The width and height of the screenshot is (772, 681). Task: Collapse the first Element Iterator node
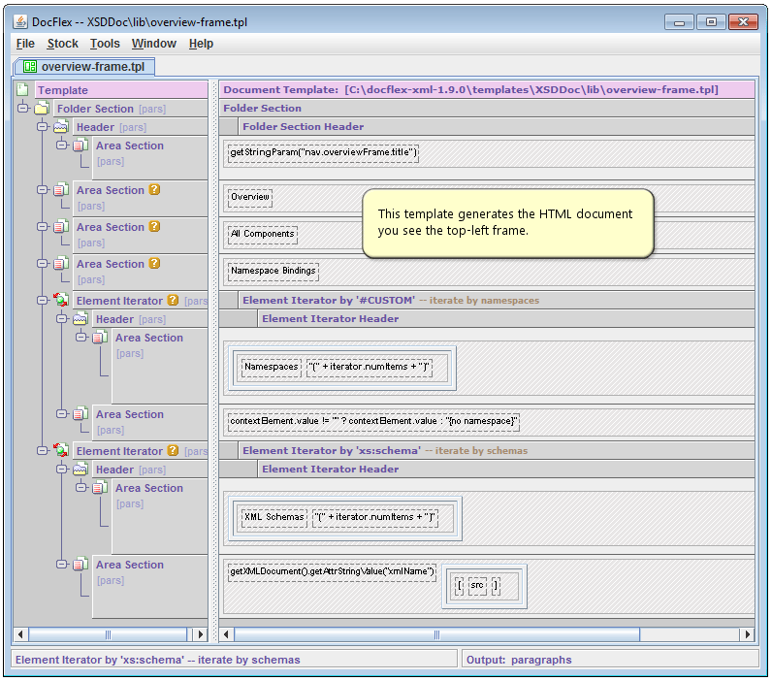[43, 301]
